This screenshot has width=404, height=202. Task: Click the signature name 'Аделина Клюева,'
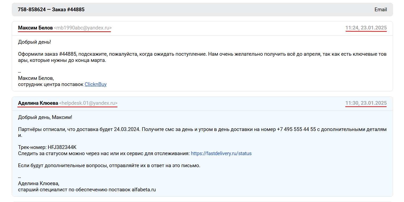tap(39, 184)
